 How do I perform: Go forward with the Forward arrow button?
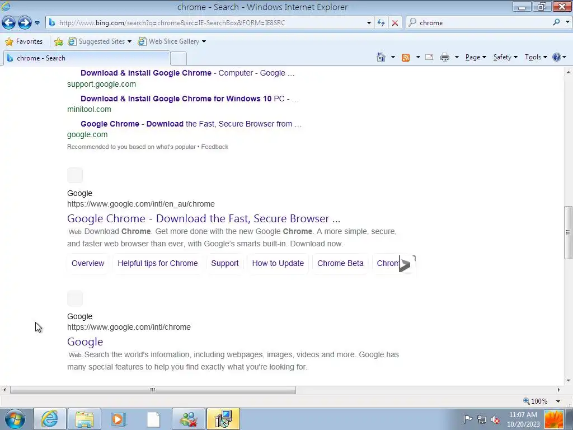coord(25,22)
